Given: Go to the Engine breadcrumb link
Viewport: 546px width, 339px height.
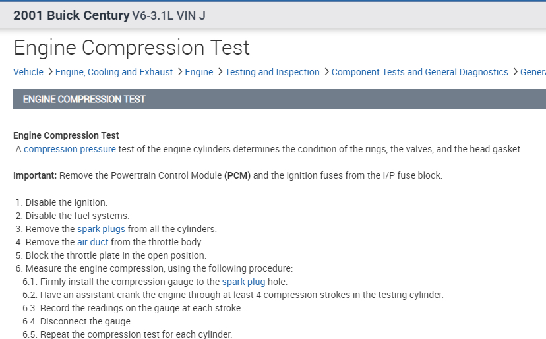Looking at the screenshot, I should (199, 72).
